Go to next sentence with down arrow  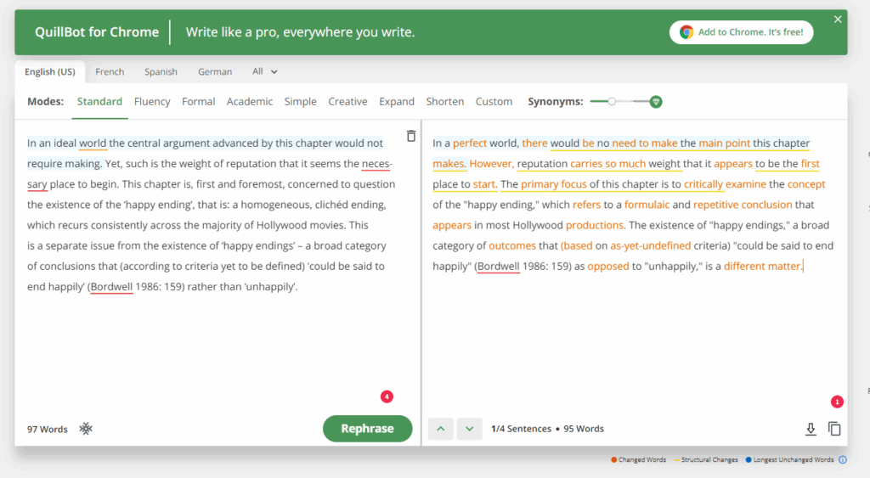(469, 429)
